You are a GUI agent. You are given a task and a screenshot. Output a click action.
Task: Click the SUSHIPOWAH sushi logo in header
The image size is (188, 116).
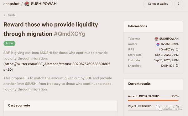click(27, 4)
